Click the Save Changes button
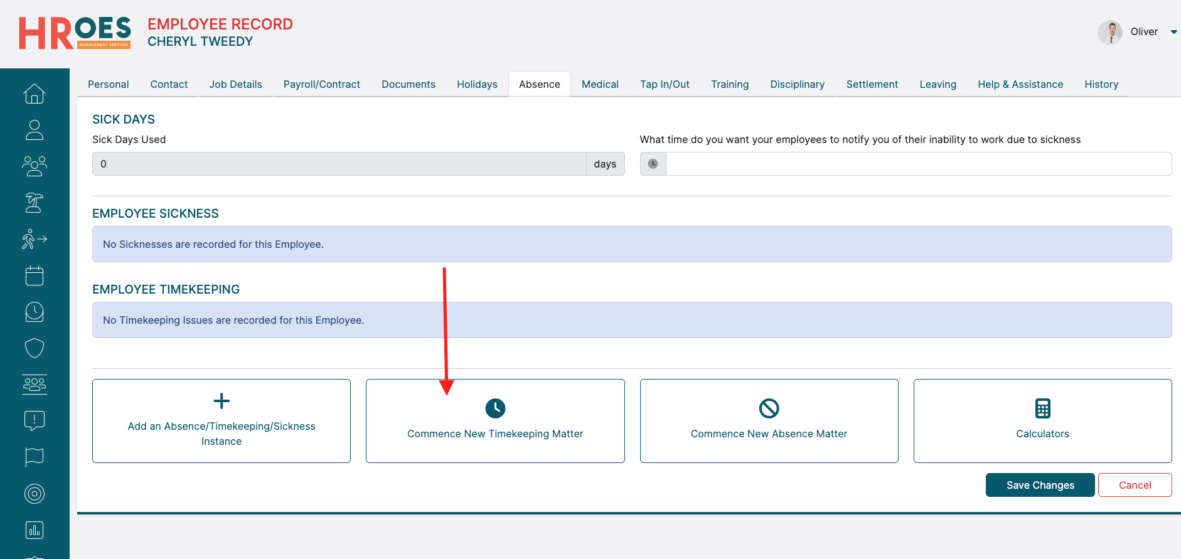This screenshot has width=1181, height=559. coord(1040,485)
